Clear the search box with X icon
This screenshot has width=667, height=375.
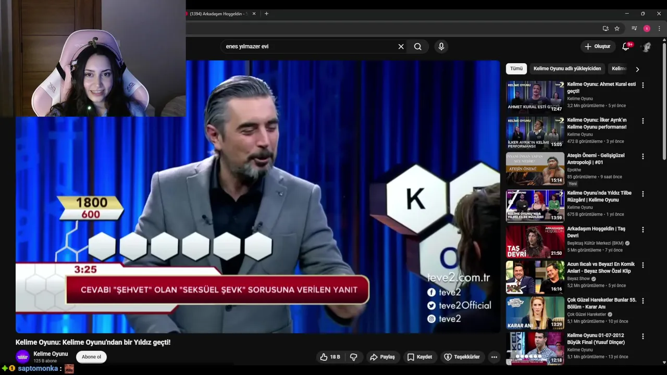tap(401, 46)
